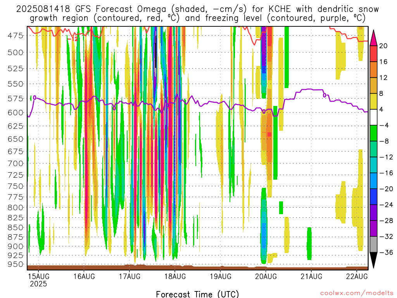The image size is (397, 298).
Task: Click the 675 pressure level label
Action: (x=16, y=152)
